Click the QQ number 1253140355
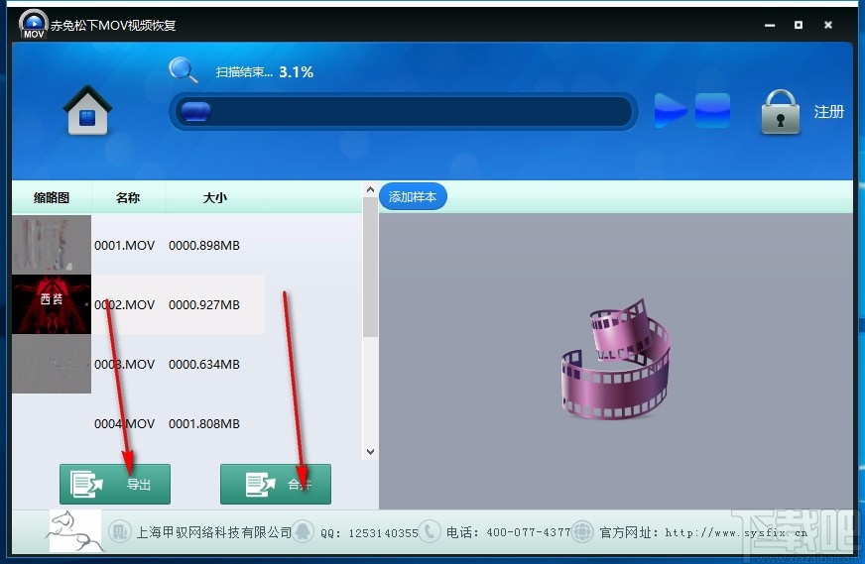865x564 pixels. [x=384, y=533]
